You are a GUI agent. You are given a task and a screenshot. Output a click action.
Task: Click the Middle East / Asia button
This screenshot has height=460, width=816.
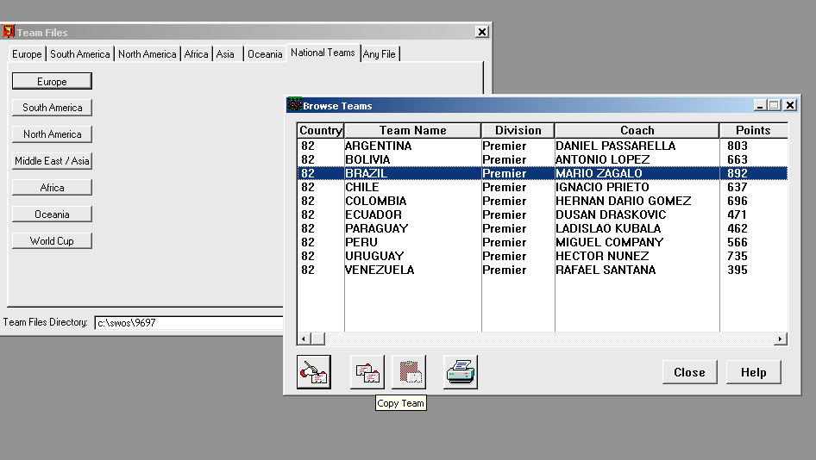(52, 161)
